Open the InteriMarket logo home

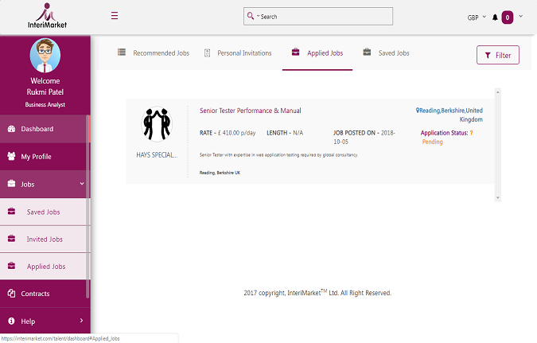pos(45,17)
